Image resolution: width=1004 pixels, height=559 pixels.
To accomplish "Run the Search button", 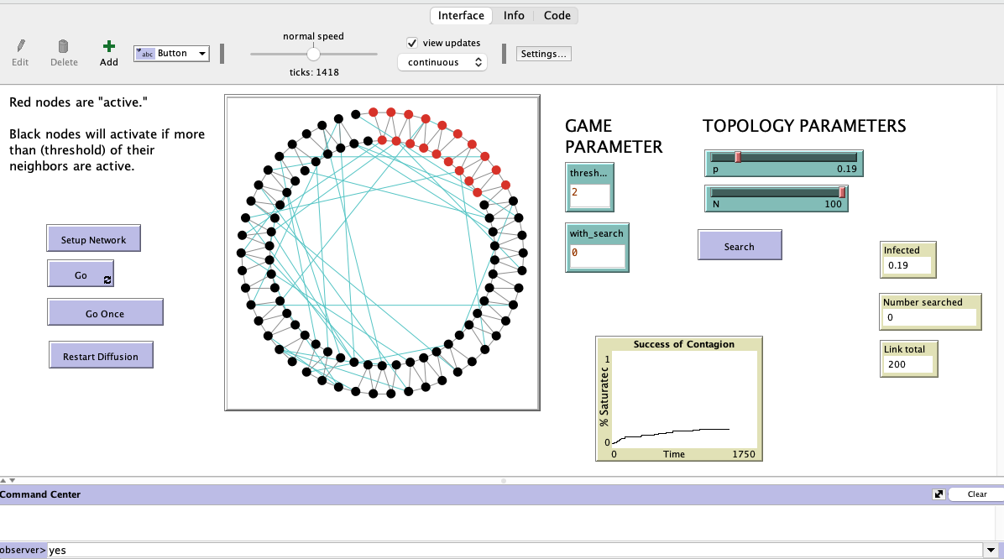I will tap(740, 246).
